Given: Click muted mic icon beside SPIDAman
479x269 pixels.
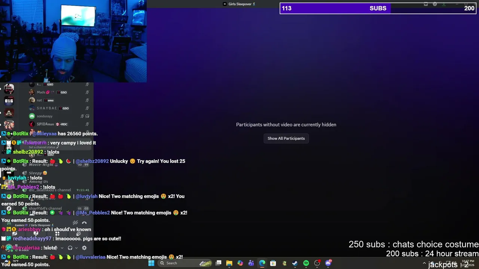Looking at the screenshot, I should point(87,124).
